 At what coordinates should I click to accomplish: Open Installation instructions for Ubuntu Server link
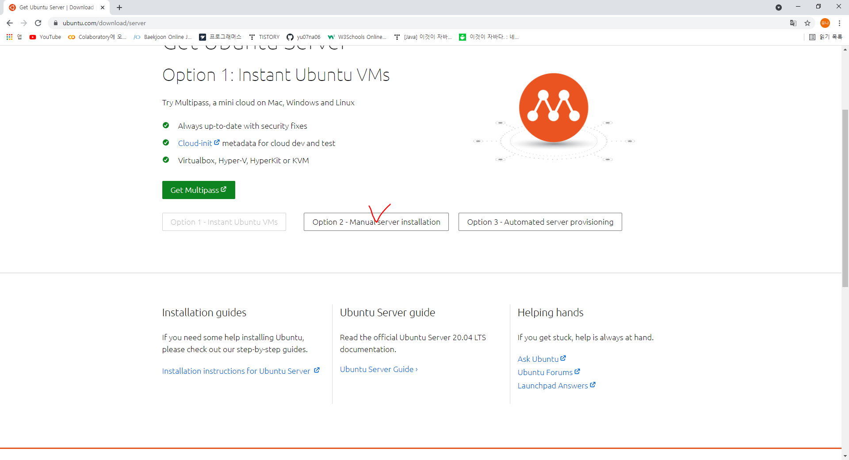coord(241,371)
